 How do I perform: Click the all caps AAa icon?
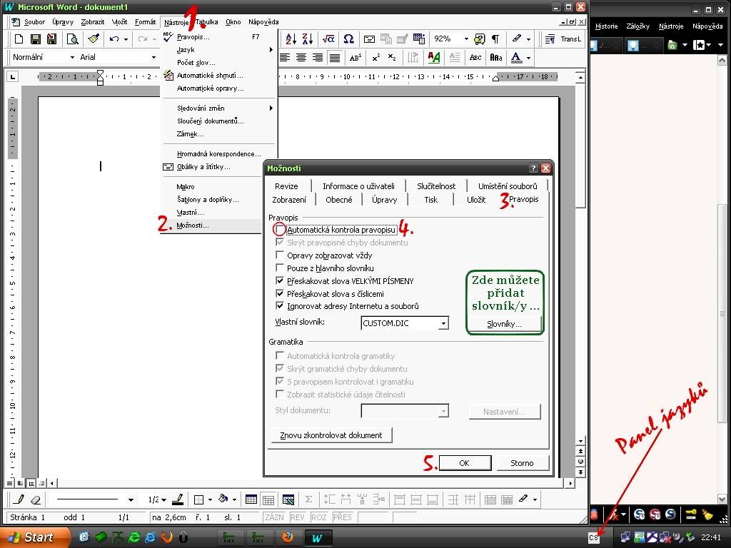tap(496, 58)
